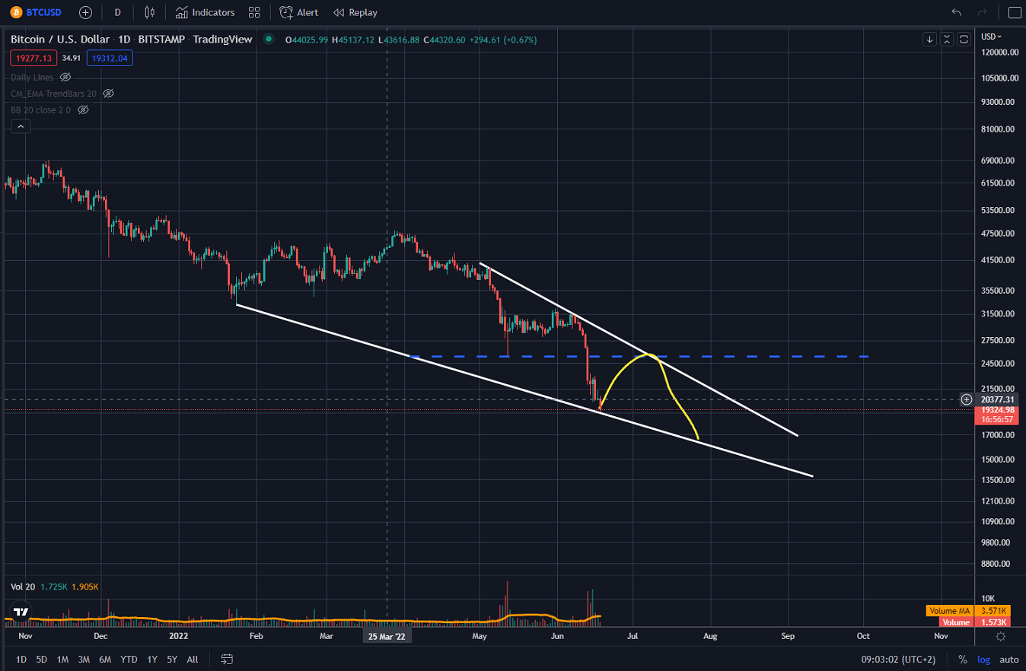Image resolution: width=1026 pixels, height=671 pixels.
Task: Set range to All
Action: click(193, 660)
